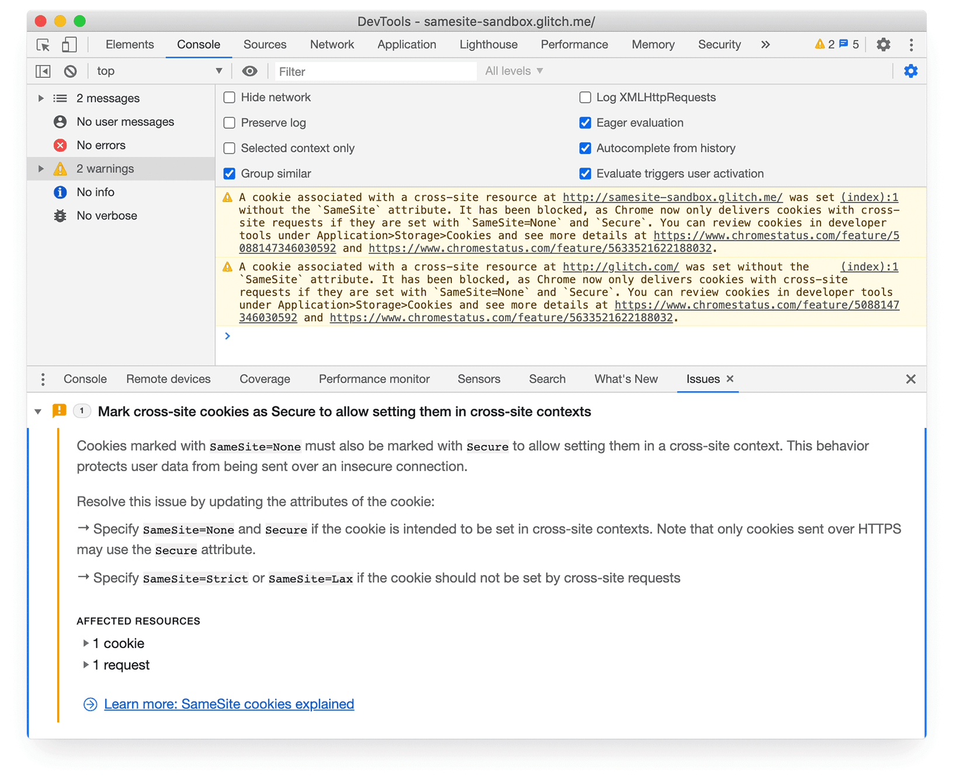This screenshot has width=953, height=783.
Task: Click the No errors filter in sidebar
Action: tap(100, 145)
